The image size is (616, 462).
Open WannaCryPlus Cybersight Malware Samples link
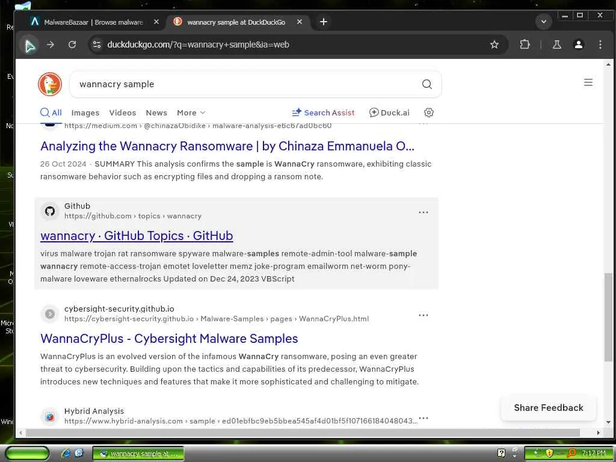(x=169, y=339)
